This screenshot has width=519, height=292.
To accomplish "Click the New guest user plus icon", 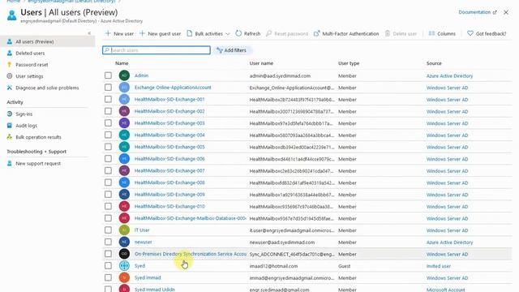I will click(x=143, y=33).
